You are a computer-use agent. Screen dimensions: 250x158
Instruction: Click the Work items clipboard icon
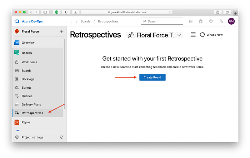17,62
